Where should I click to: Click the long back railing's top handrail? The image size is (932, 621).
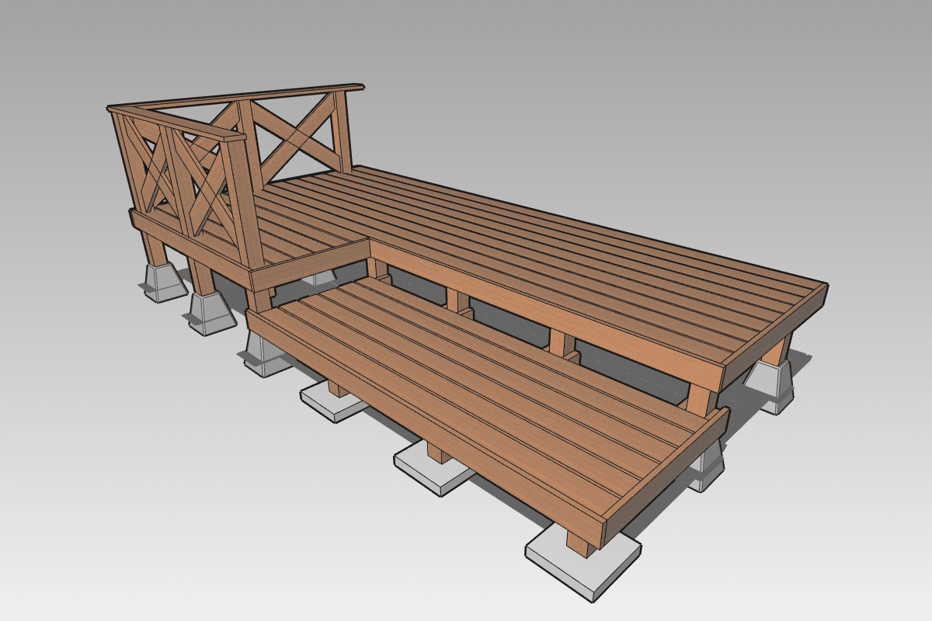pyautogui.click(x=237, y=95)
